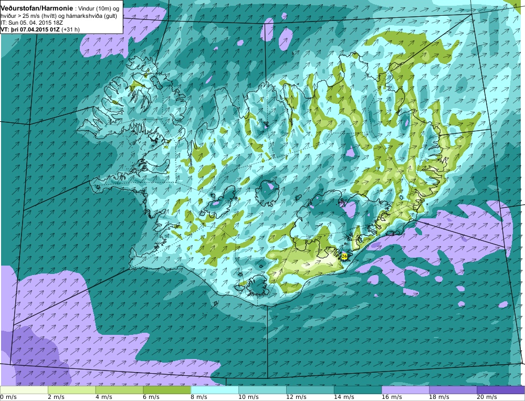Click the 16 m/s legend color swatch
This screenshot has width=525, height=401.
tap(405, 390)
